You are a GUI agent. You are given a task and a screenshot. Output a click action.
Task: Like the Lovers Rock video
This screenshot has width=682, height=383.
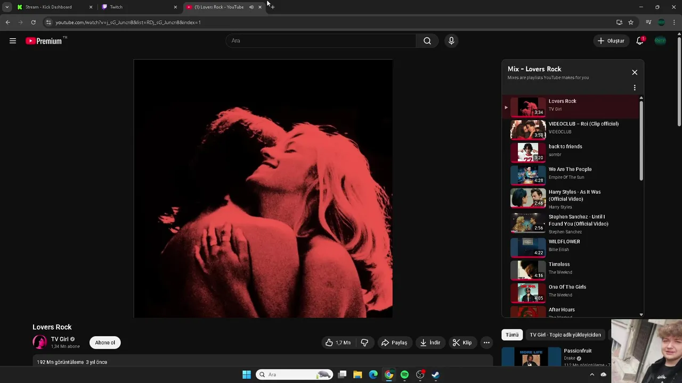tap(338, 343)
